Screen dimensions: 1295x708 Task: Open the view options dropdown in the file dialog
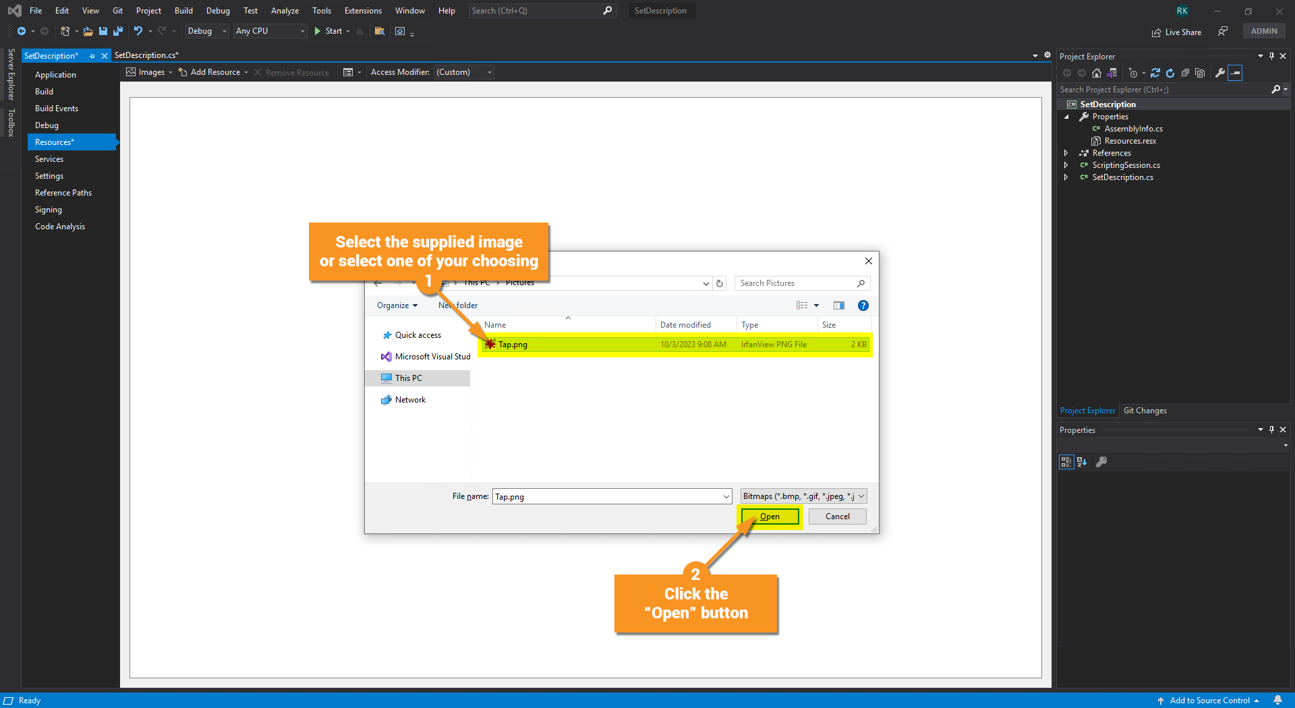click(816, 305)
